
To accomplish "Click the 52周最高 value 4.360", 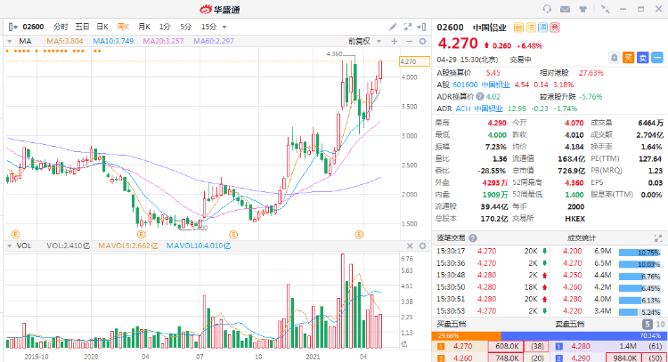I will click(574, 182).
